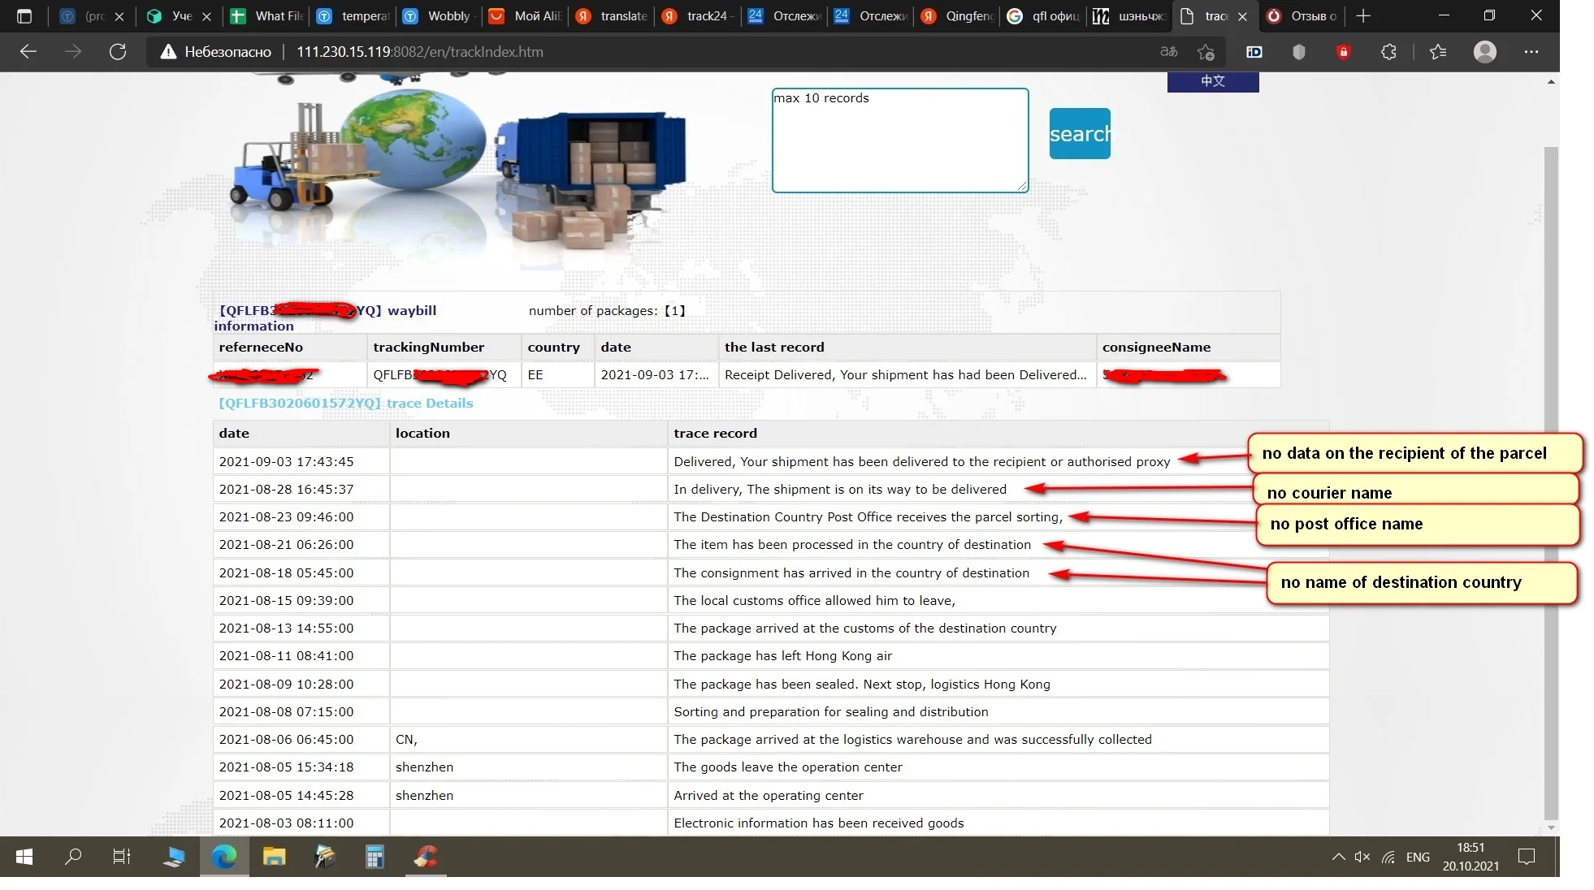This screenshot has width=1594, height=890.
Task: Show hidden system tray icons
Action: pyautogui.click(x=1337, y=857)
